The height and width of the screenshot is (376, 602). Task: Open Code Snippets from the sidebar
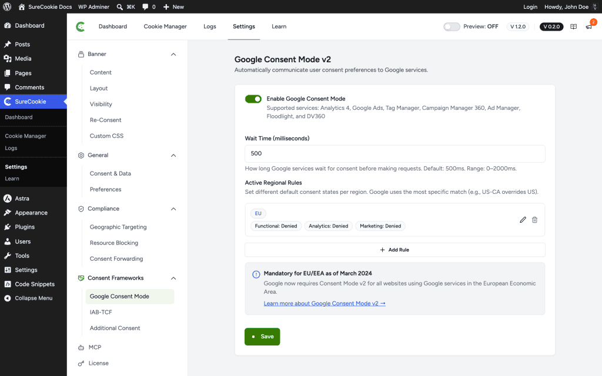(34, 284)
